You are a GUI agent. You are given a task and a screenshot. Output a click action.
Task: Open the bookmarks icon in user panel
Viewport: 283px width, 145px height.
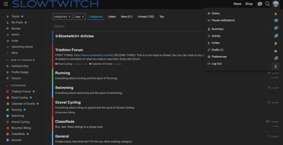(x=276, y=44)
